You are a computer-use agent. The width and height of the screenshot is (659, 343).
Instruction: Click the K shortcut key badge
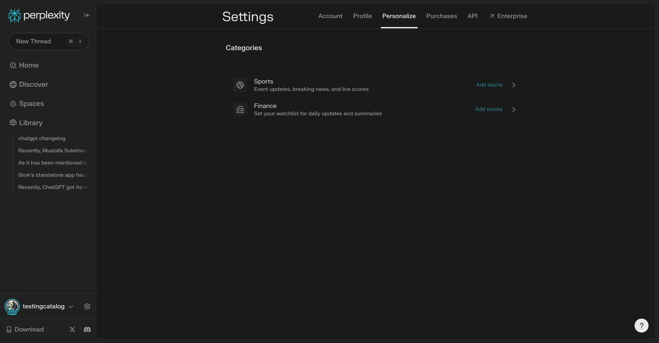pyautogui.click(x=80, y=41)
